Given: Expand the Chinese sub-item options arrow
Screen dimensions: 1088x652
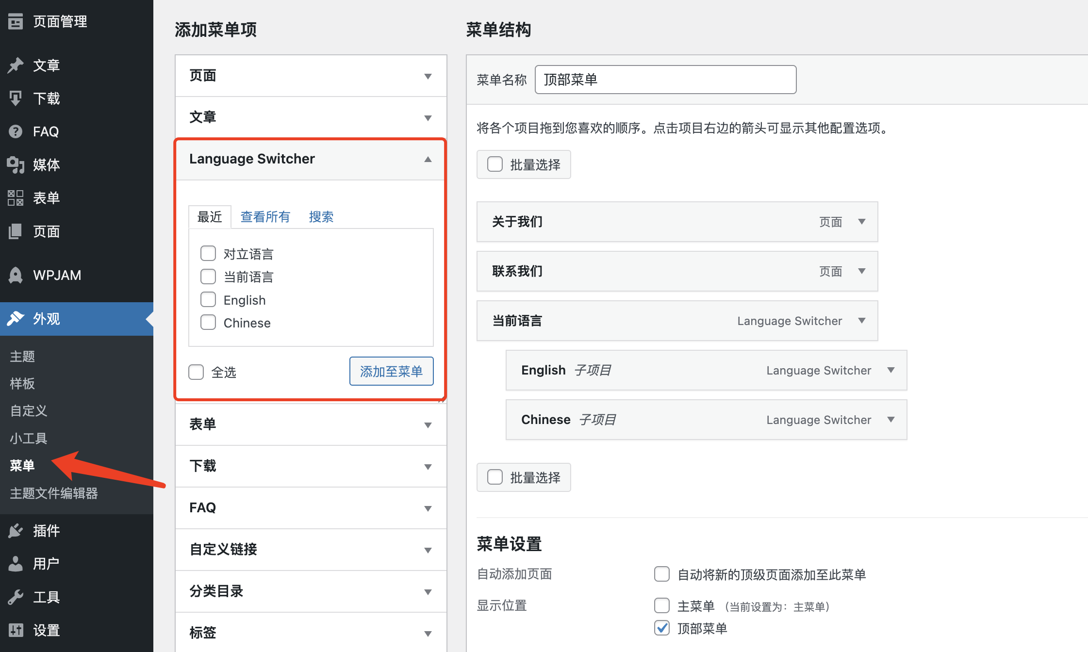Looking at the screenshot, I should [891, 420].
